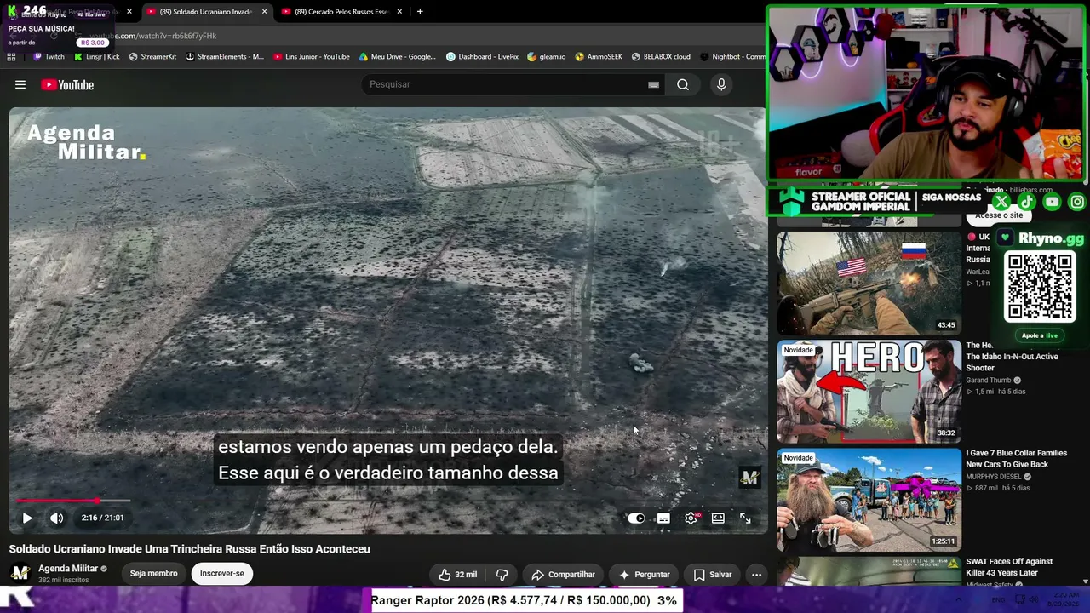Go to the YouTube home logo
The width and height of the screenshot is (1090, 613).
pyautogui.click(x=67, y=84)
